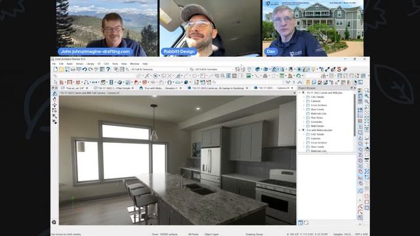Switch to the Garage to Backdrop tab
The height and width of the screenshot is (236, 420).
click(x=217, y=88)
